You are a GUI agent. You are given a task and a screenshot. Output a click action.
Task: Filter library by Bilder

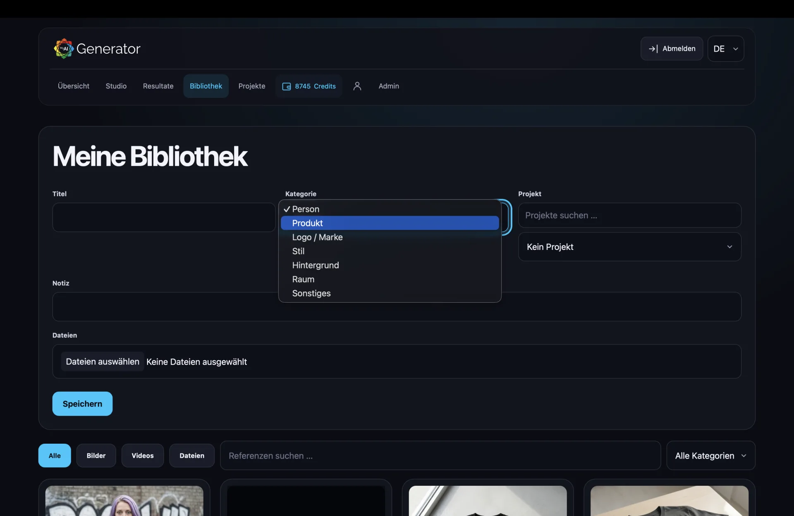click(x=96, y=455)
